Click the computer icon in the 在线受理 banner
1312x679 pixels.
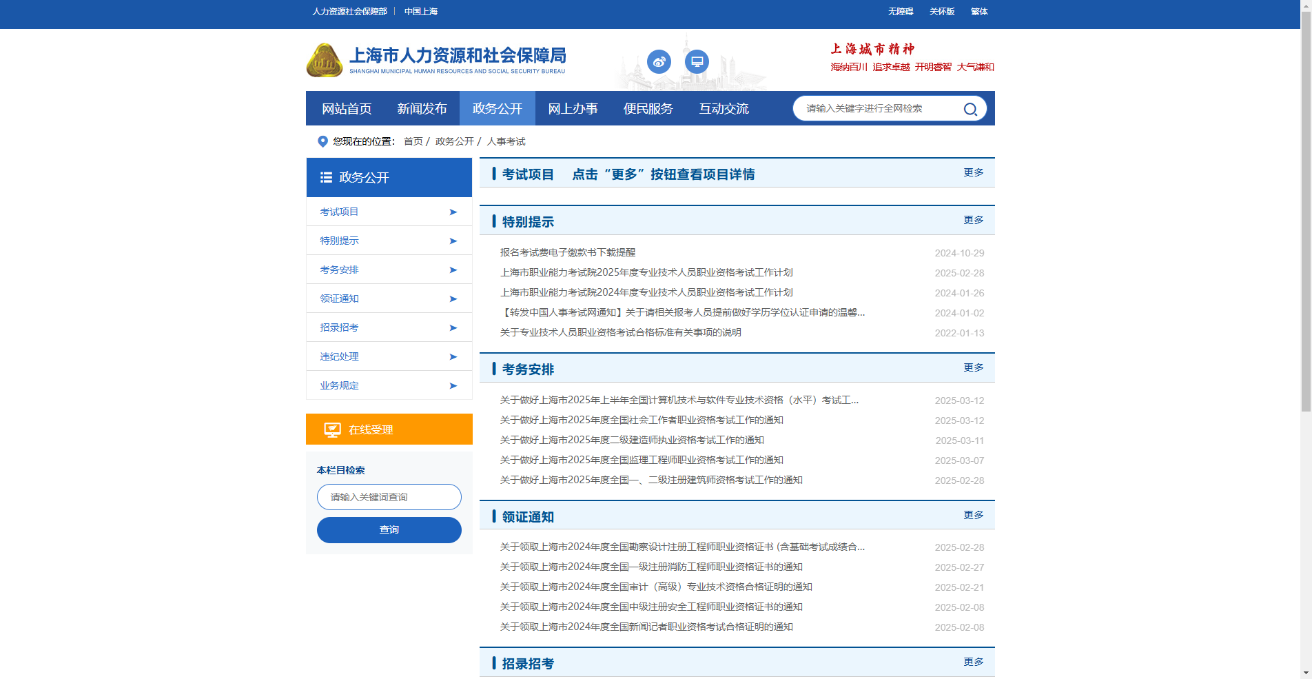(x=333, y=429)
